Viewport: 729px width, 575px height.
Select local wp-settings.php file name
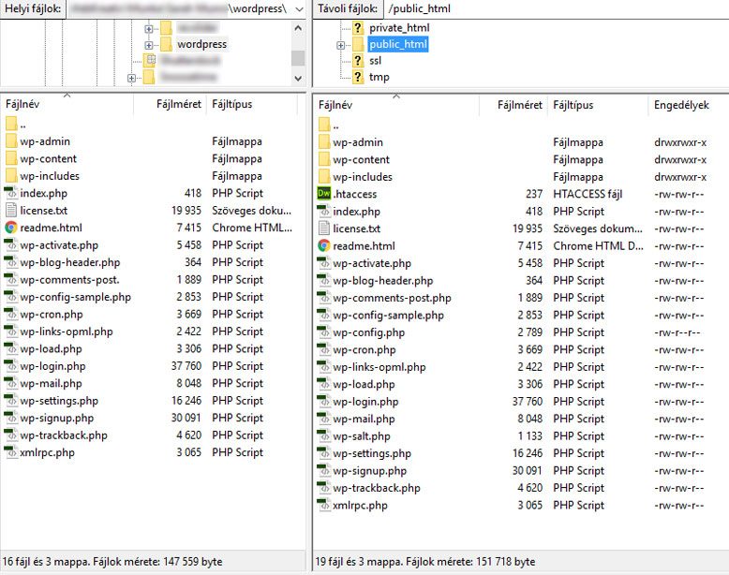tap(59, 400)
